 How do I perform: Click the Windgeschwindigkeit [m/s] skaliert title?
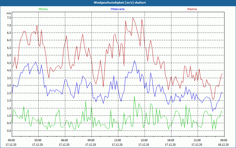(x=120, y=3)
